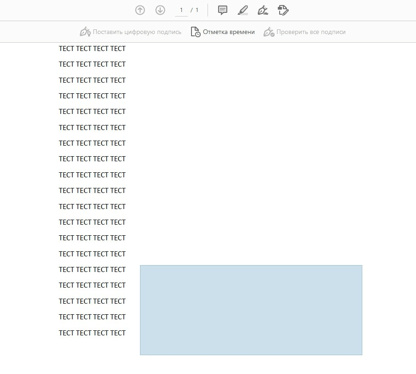416x374 pixels.
Task: Click 'Поставить цифровую подпись' button
Action: 130,32
